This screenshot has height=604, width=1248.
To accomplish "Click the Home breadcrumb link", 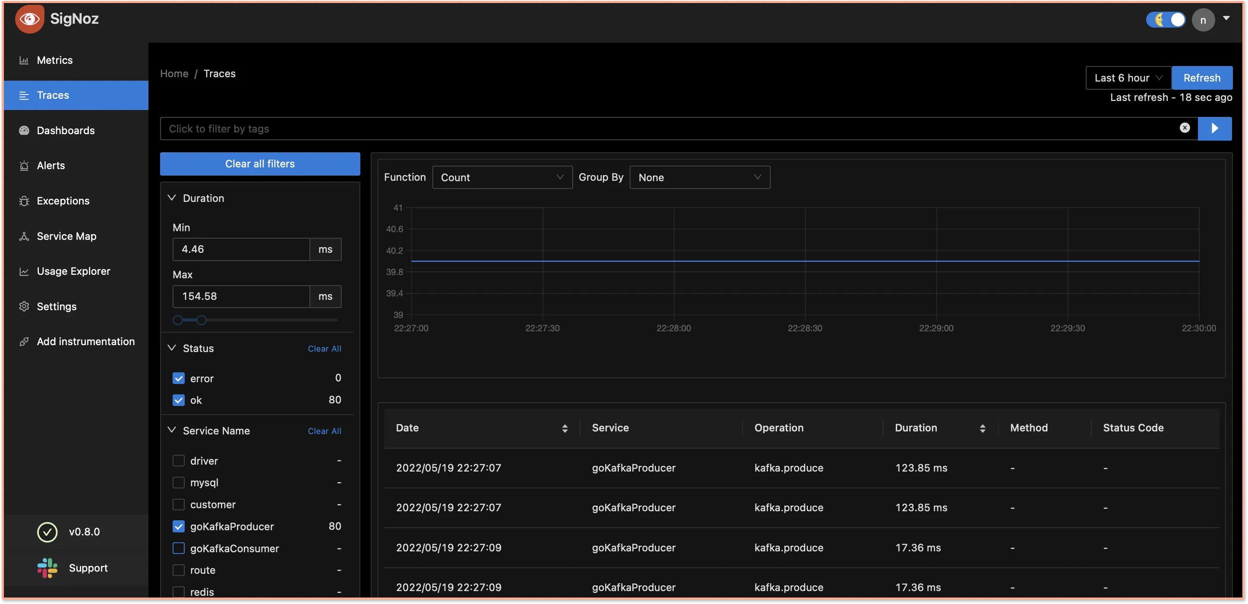I will [x=174, y=74].
